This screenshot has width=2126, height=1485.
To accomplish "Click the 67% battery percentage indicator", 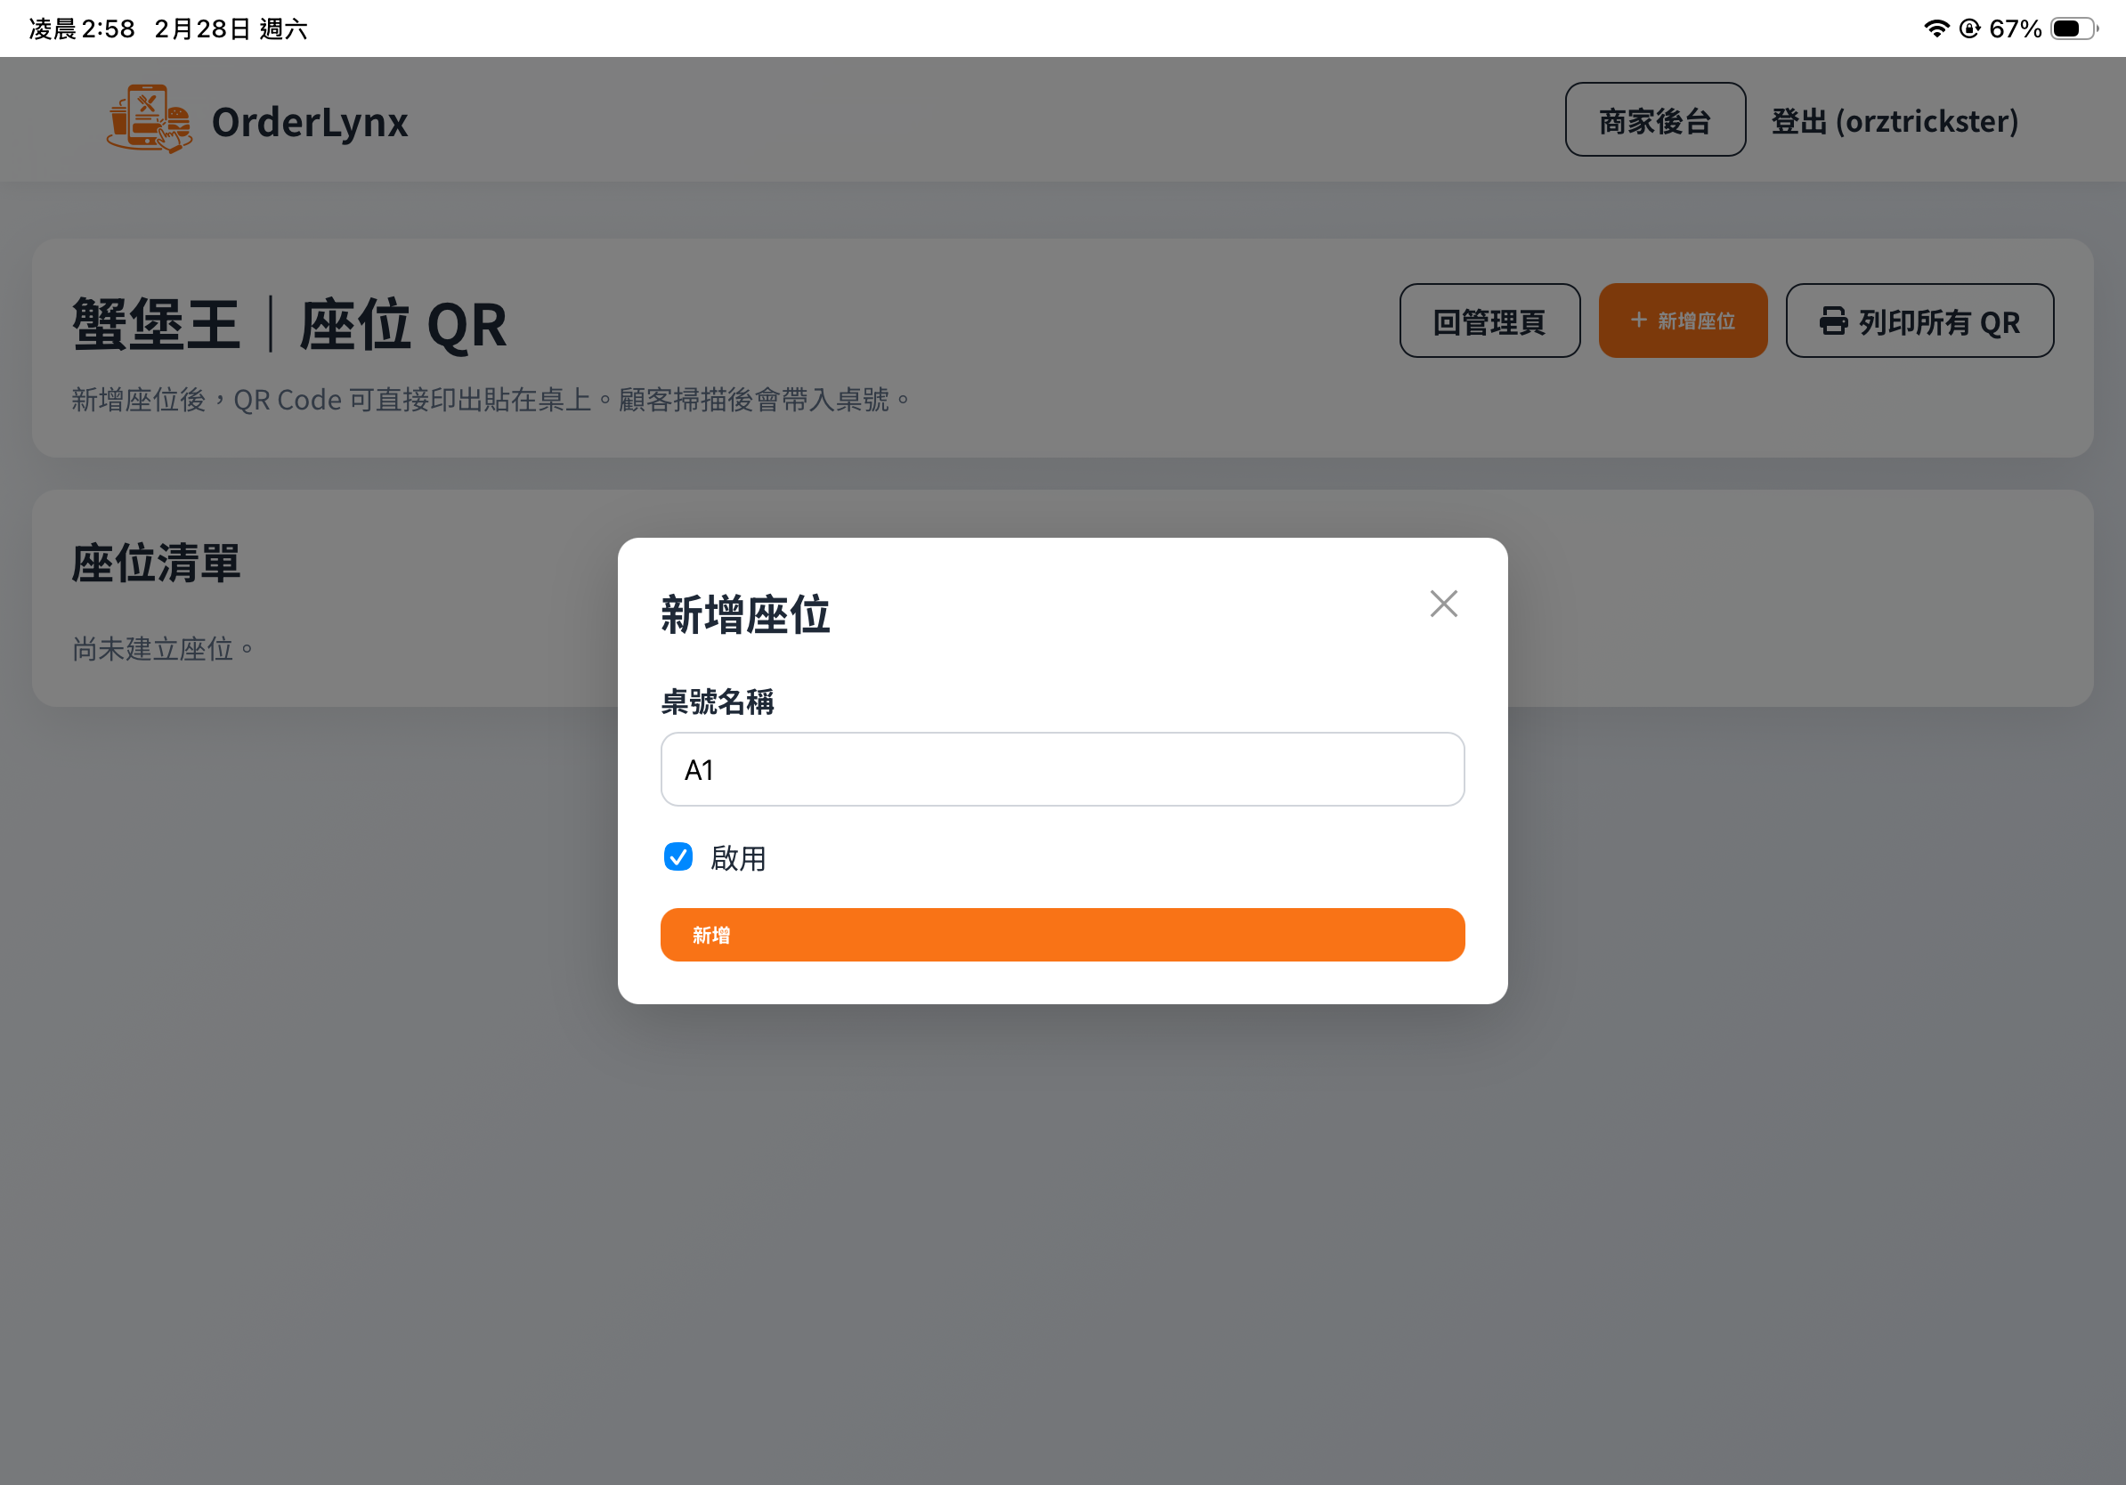I will 2015,28.
